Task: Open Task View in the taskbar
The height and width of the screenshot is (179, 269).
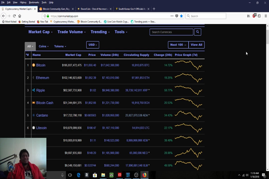Action: click(x=70, y=175)
